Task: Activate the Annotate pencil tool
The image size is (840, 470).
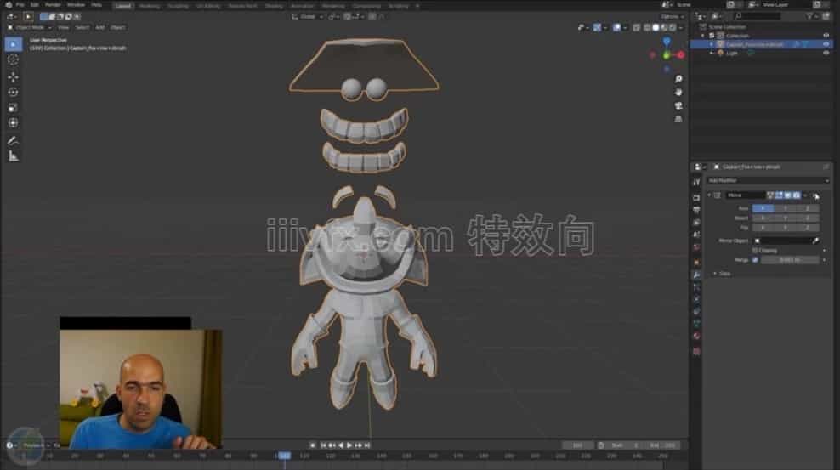Action: pyautogui.click(x=13, y=140)
